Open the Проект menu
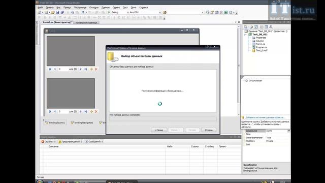325x183 pixels. coord(67,8)
